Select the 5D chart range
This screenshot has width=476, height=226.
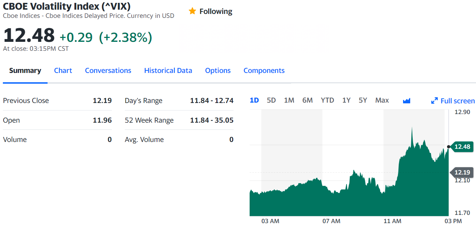pos(271,100)
